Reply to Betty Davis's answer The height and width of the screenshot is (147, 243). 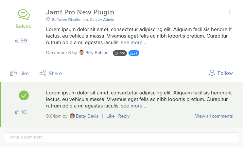(124, 116)
